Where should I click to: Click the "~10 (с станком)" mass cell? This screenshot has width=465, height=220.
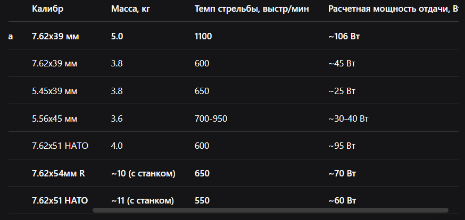point(143,173)
